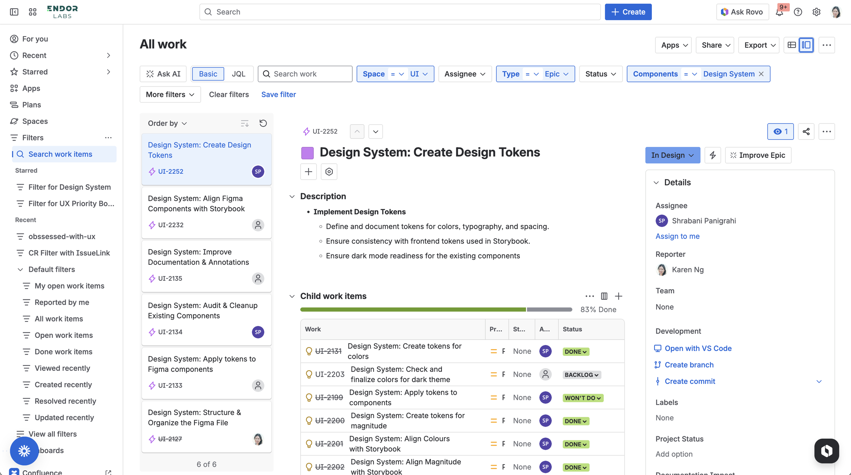Click the configure columns icon in Child work items
The height and width of the screenshot is (475, 851).
point(604,296)
